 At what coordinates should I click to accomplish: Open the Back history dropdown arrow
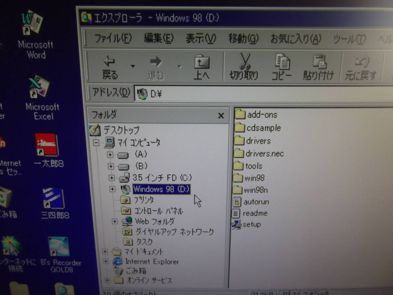pos(133,66)
